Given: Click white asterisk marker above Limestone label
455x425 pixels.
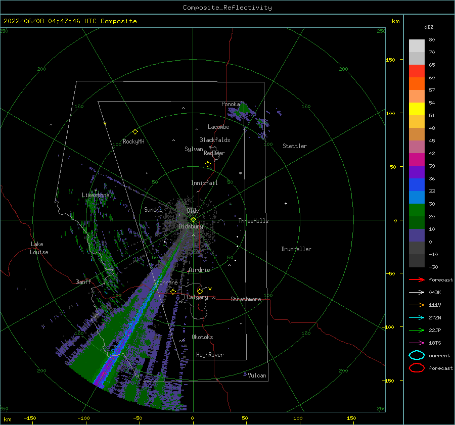Looking at the screenshot, I should 96,191.
